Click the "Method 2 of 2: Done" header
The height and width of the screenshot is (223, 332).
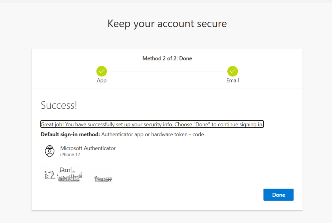point(167,58)
